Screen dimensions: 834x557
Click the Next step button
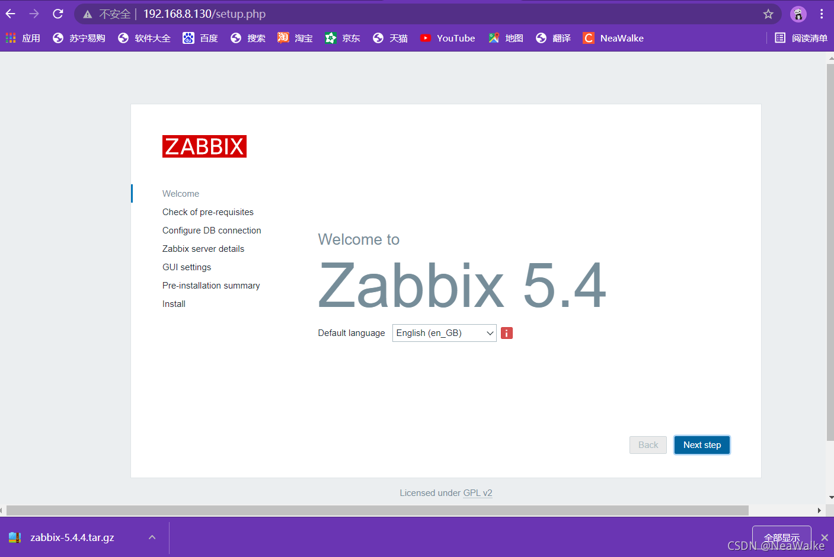point(702,445)
